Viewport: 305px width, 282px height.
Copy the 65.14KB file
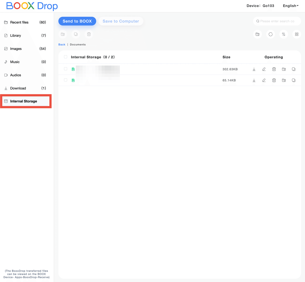(294, 80)
